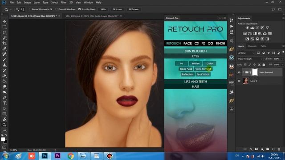Select the Magic Wand tool
This screenshot has height=160, width=285.
click(x=4, y=38)
